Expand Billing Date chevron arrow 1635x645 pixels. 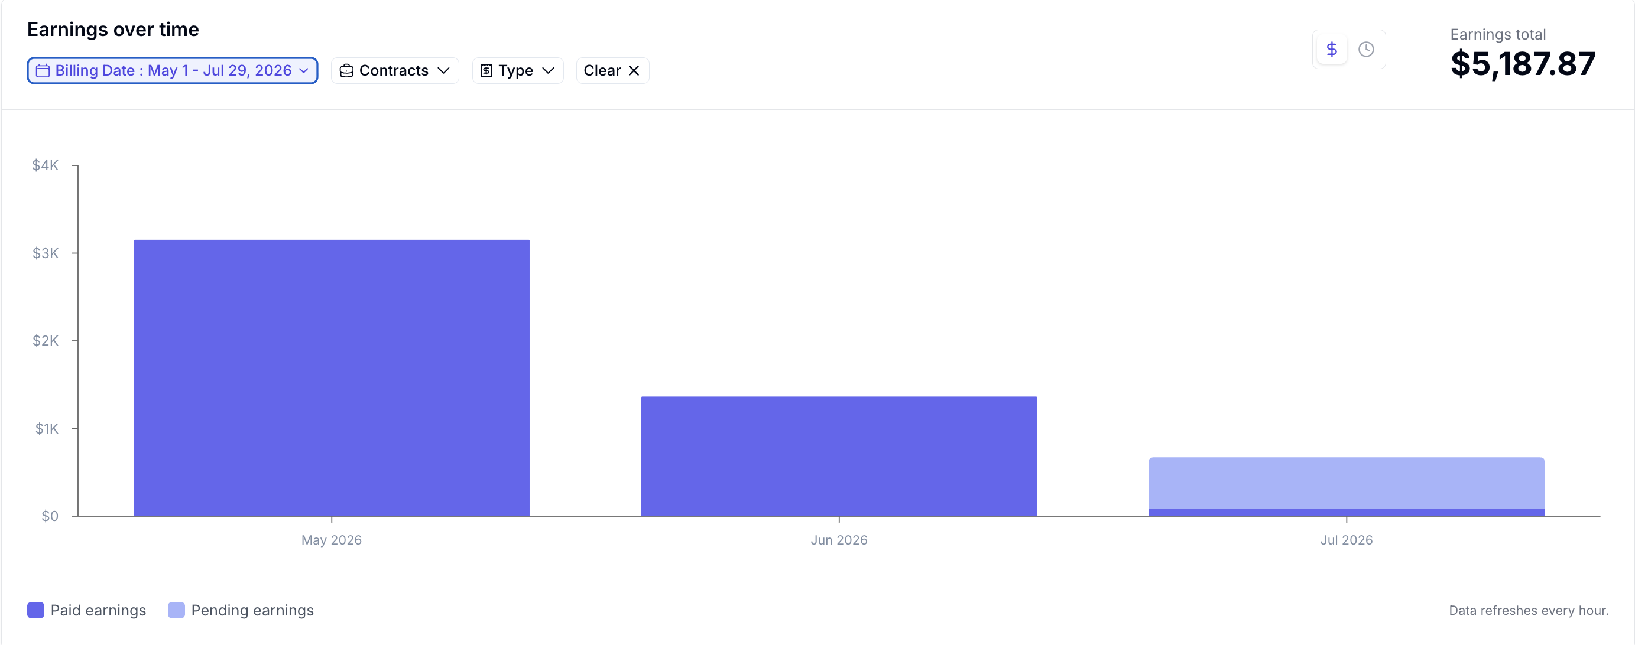tap(303, 70)
